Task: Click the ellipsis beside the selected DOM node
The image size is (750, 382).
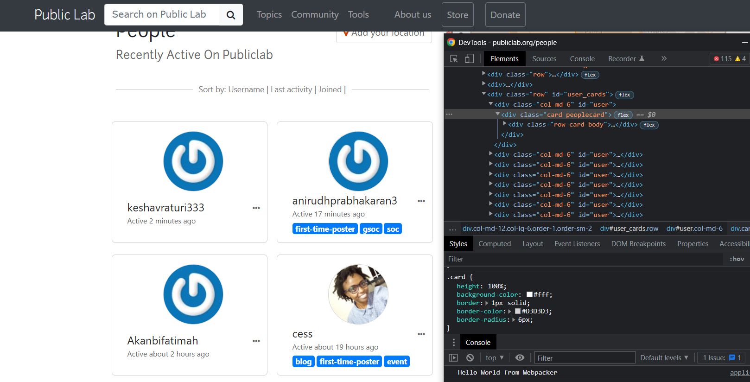Action: click(x=449, y=115)
